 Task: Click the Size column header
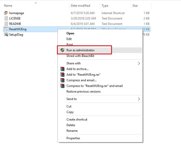coord(135,6)
